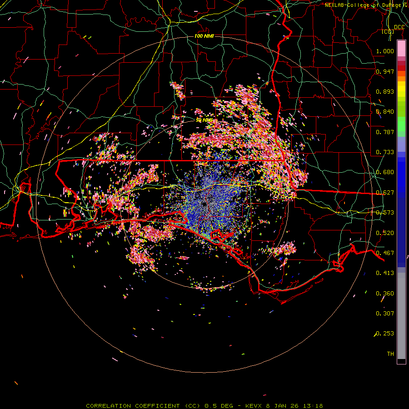
Task: Pick the pink swatch atop the color bar
Action: coord(401,48)
